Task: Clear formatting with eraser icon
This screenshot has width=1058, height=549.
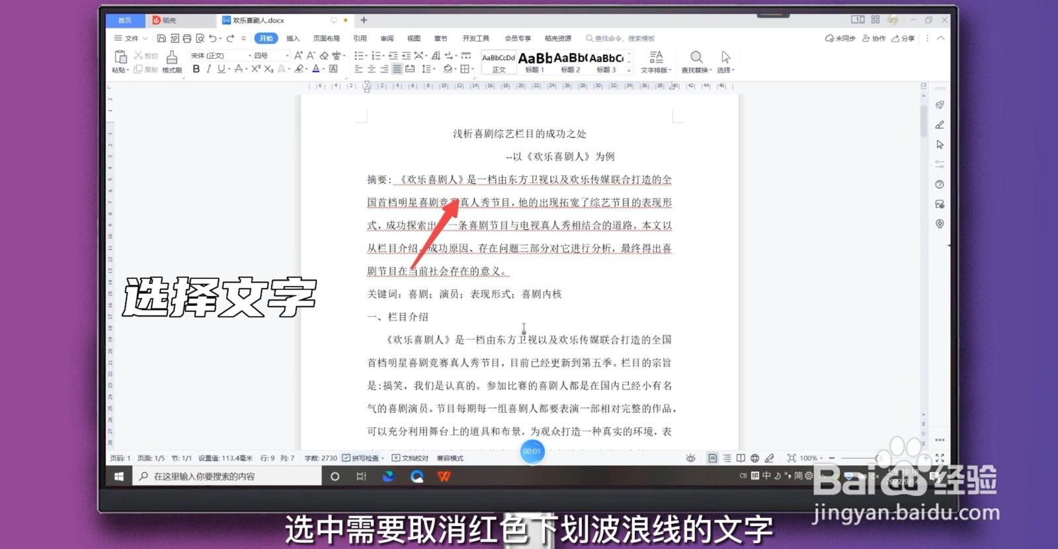Action: click(x=324, y=55)
